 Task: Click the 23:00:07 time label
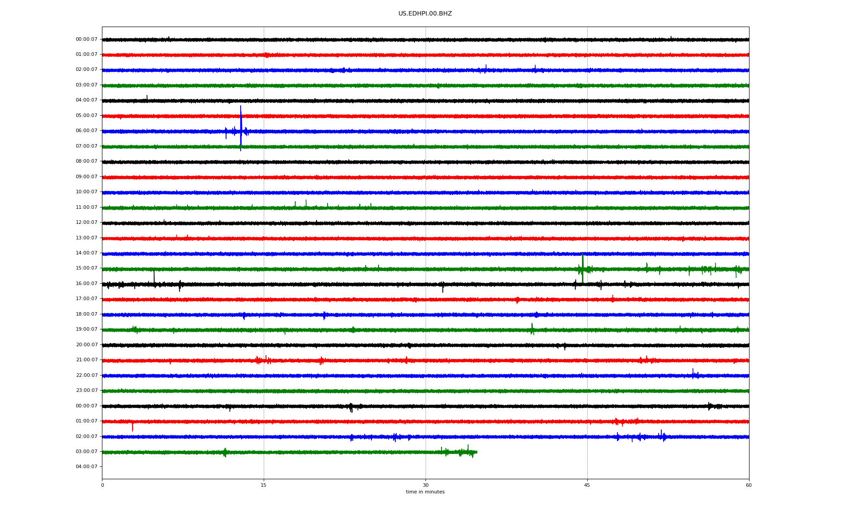tap(86, 391)
